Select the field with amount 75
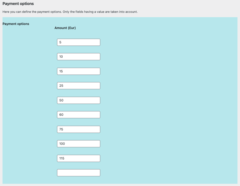This screenshot has height=186, width=240. [x=78, y=129]
